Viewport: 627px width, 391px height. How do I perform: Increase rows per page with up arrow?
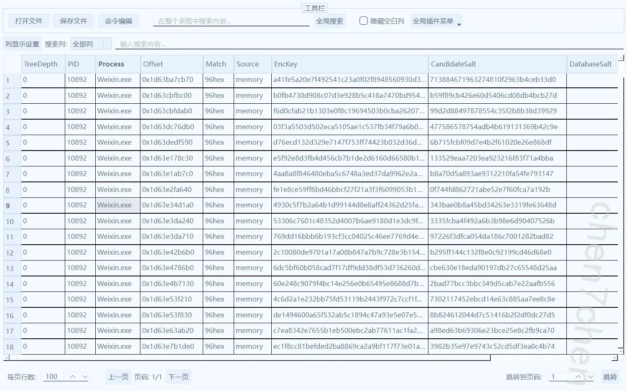tap(73, 377)
